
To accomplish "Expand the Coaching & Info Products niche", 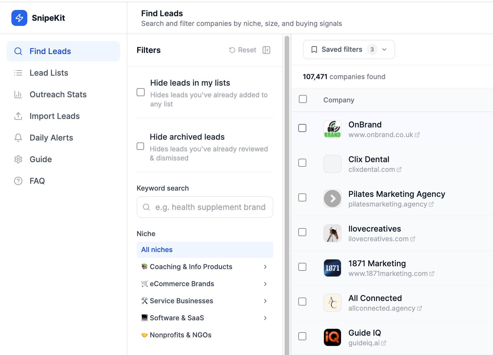I will coord(265,267).
